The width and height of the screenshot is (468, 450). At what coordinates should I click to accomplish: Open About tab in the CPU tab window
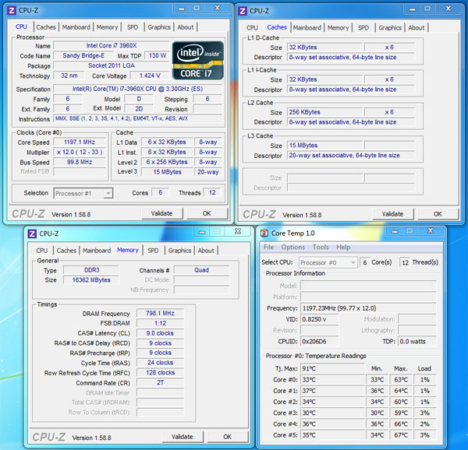click(x=186, y=27)
